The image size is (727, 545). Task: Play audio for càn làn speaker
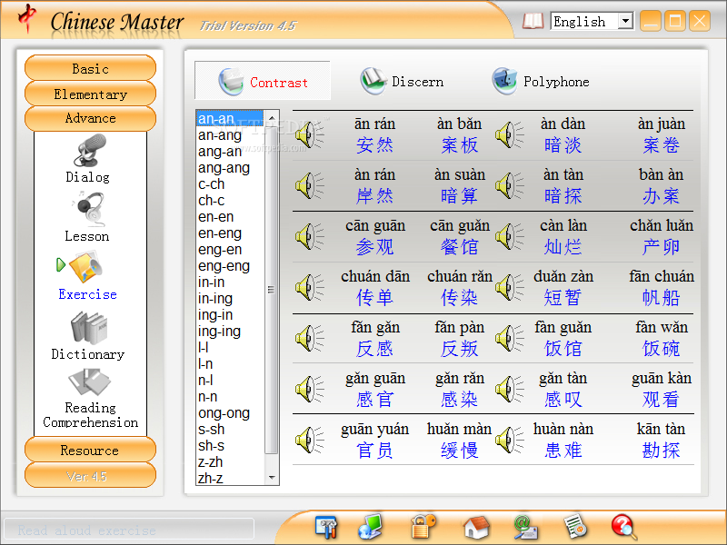click(510, 236)
